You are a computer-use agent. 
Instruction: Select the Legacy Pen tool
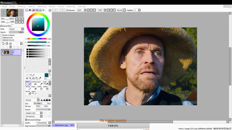pos(34,93)
